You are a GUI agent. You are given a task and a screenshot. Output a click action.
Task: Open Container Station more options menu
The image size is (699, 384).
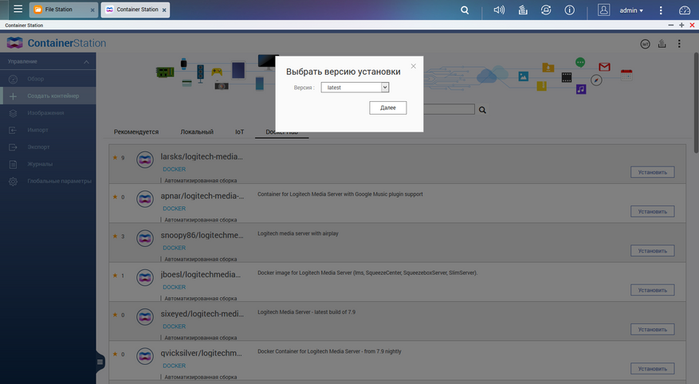pos(679,44)
